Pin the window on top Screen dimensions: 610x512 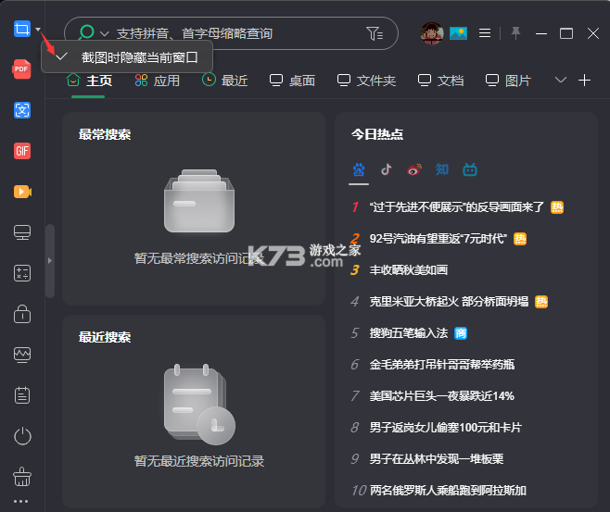[x=515, y=33]
